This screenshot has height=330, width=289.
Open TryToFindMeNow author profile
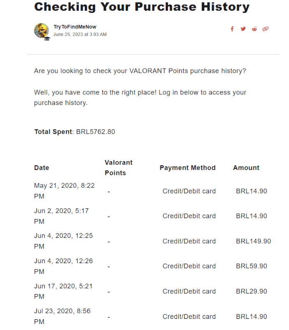click(x=75, y=27)
